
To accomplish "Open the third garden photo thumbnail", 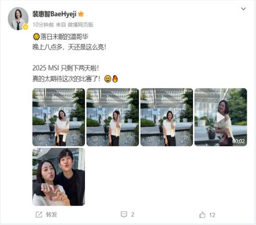I will (167, 117).
